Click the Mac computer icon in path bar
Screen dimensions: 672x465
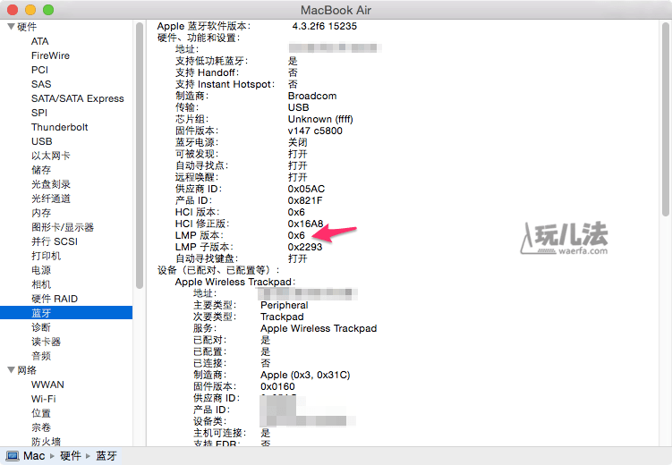(x=13, y=456)
